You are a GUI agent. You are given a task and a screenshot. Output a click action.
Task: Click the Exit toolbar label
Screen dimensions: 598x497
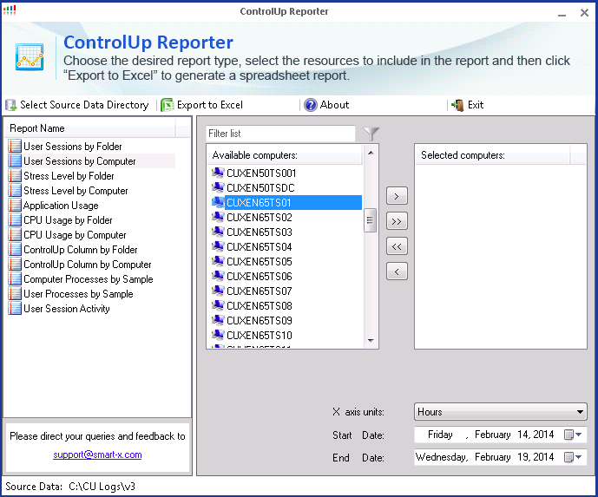tap(476, 105)
